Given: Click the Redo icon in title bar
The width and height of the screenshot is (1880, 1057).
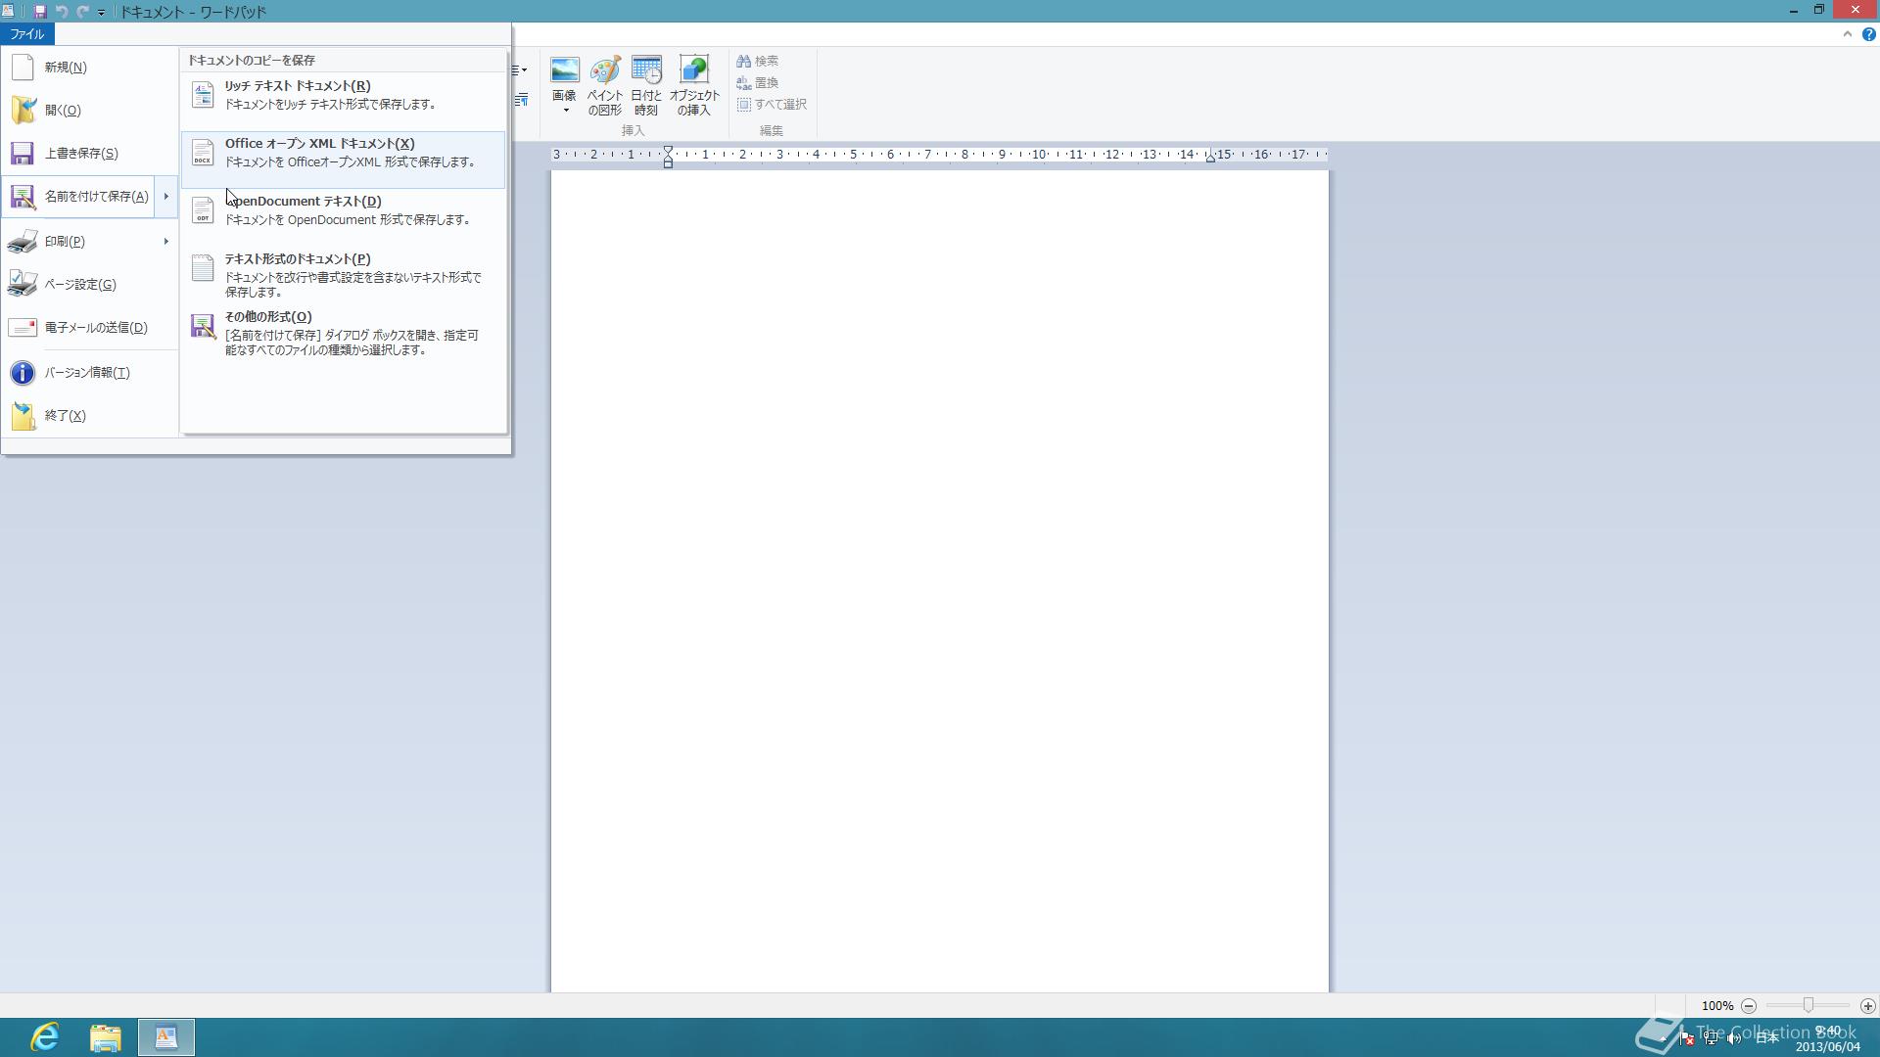Looking at the screenshot, I should click(83, 12).
